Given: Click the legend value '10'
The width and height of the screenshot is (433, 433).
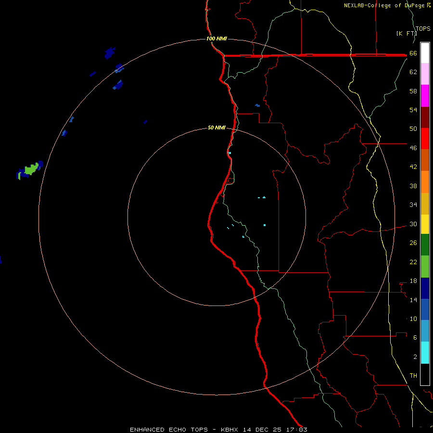Looking at the screenshot, I should pyautogui.click(x=413, y=318).
